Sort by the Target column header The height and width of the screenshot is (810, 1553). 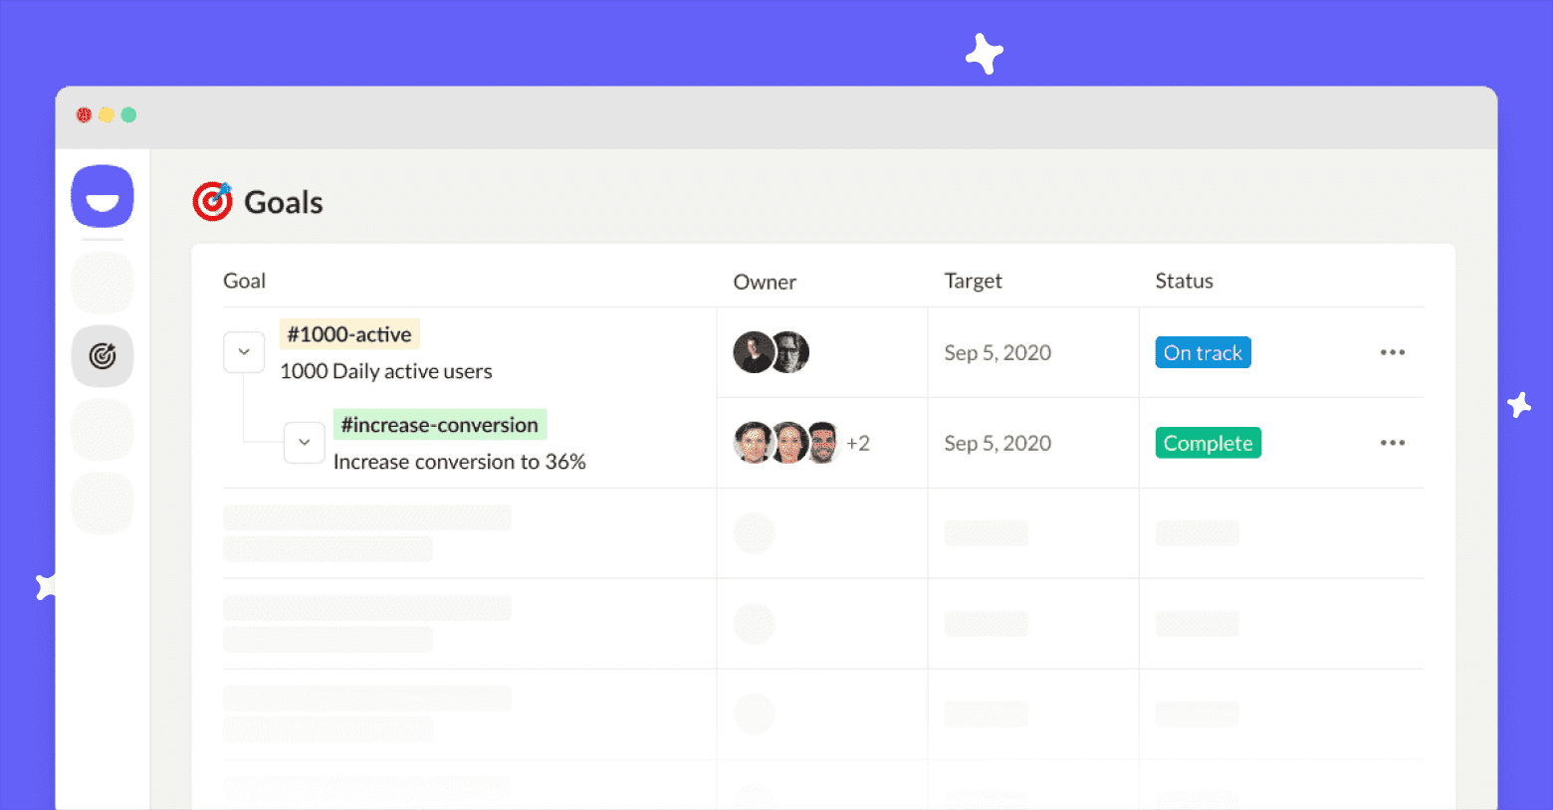click(x=973, y=281)
